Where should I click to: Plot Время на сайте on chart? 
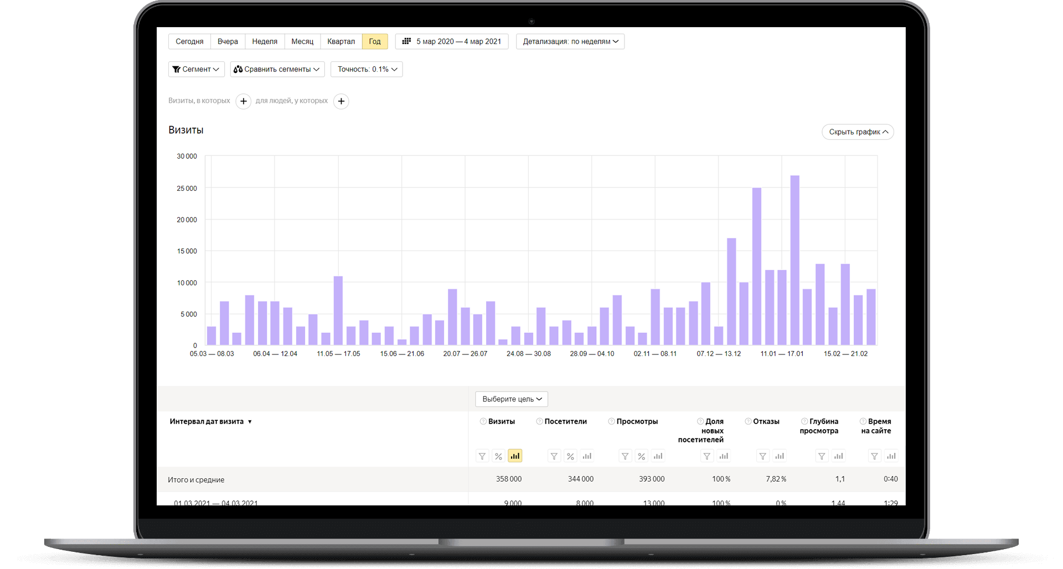pyautogui.click(x=891, y=456)
